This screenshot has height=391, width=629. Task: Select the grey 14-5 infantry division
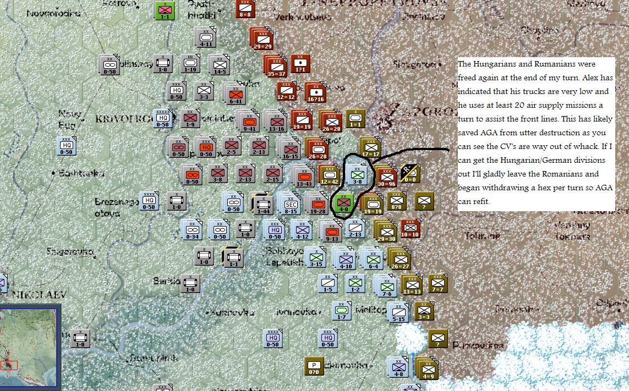tap(219, 65)
